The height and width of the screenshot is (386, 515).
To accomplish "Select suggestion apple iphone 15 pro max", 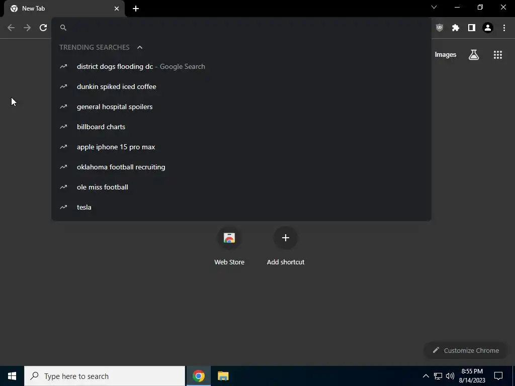I will pyautogui.click(x=241, y=147).
